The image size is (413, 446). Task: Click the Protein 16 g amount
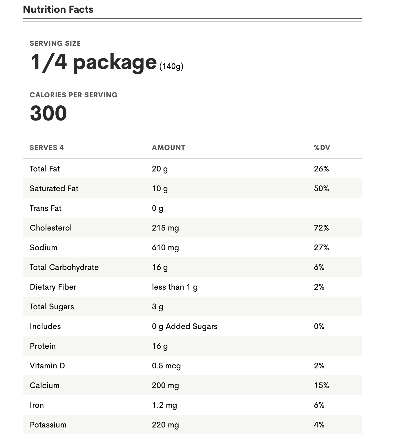160,346
